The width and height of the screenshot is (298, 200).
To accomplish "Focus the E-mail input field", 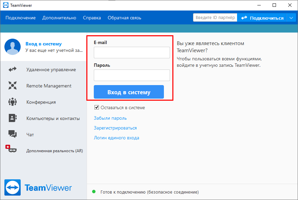I will click(132, 53).
